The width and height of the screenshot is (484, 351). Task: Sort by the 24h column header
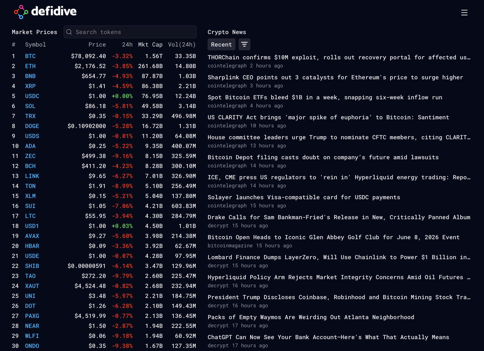coord(127,45)
